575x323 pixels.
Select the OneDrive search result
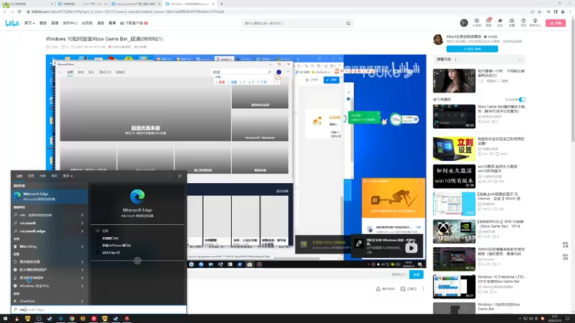[50, 301]
